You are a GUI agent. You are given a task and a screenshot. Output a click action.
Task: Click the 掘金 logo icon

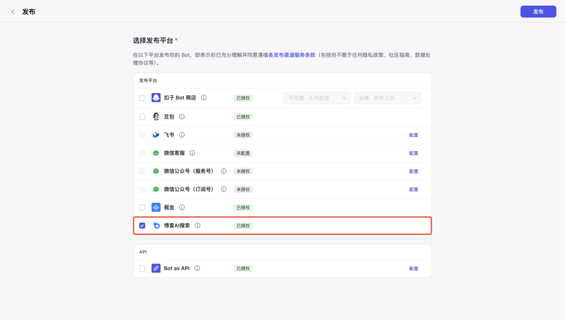156,208
